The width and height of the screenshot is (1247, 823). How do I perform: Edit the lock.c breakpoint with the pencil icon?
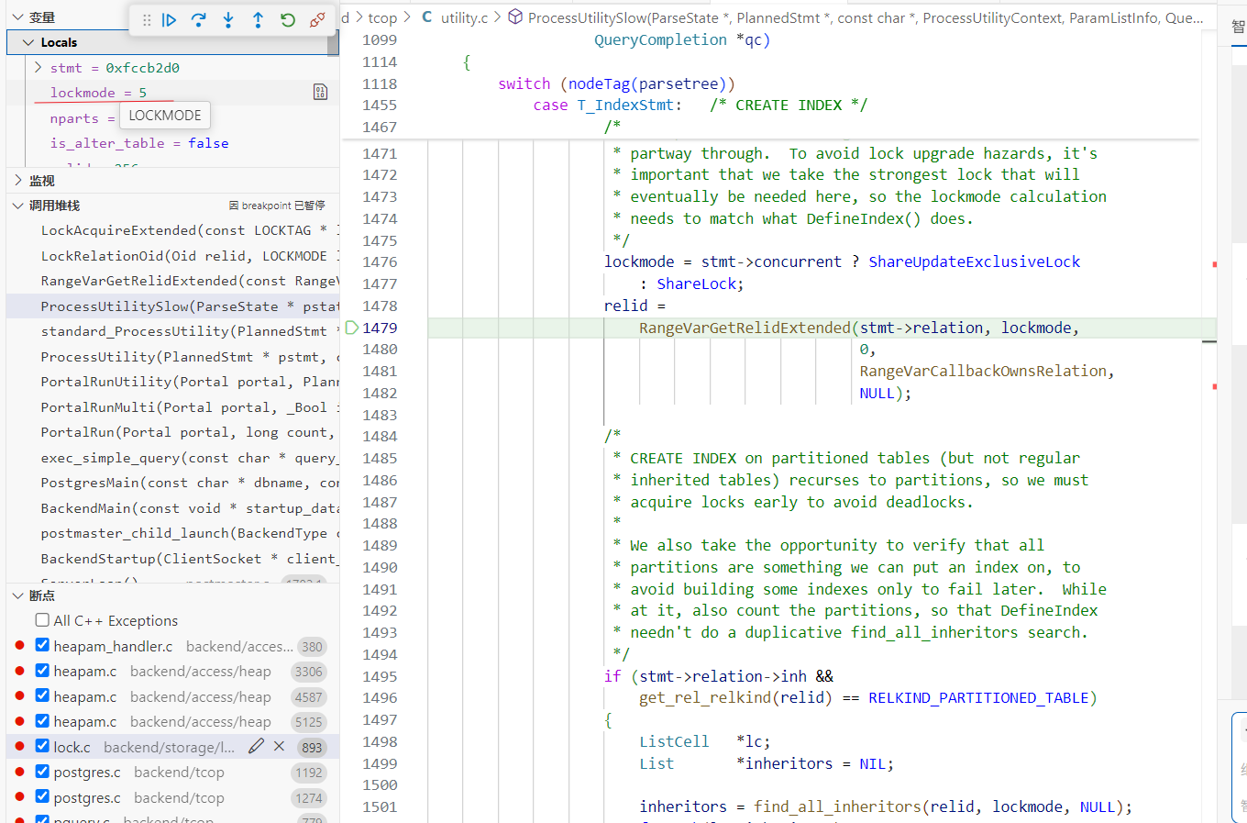[x=257, y=747]
